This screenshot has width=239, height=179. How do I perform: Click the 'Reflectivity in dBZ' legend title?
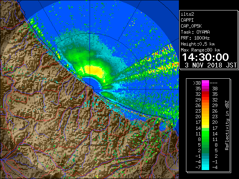coord(227,125)
